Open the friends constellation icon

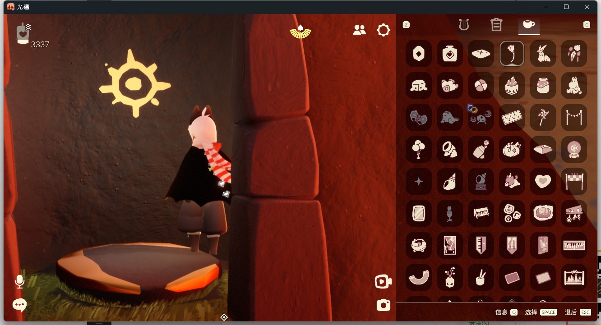(x=360, y=30)
